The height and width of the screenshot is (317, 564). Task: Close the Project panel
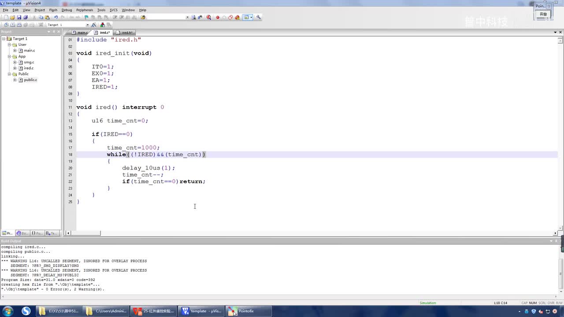pos(59,32)
